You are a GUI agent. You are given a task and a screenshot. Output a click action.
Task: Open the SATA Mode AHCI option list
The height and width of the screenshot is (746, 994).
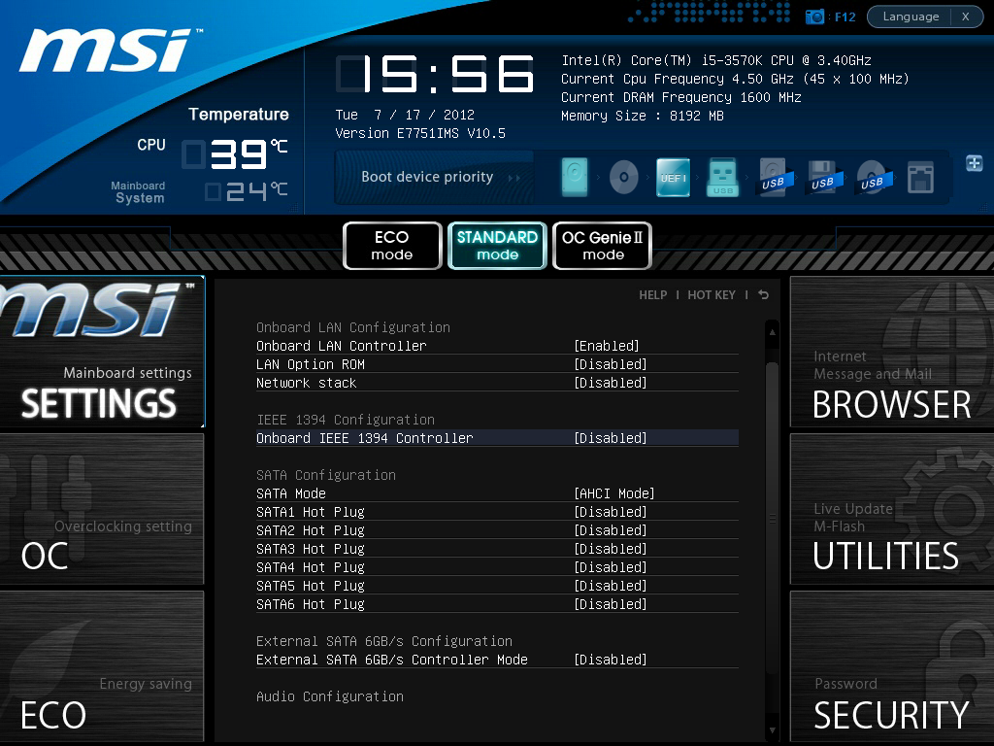[x=613, y=493]
